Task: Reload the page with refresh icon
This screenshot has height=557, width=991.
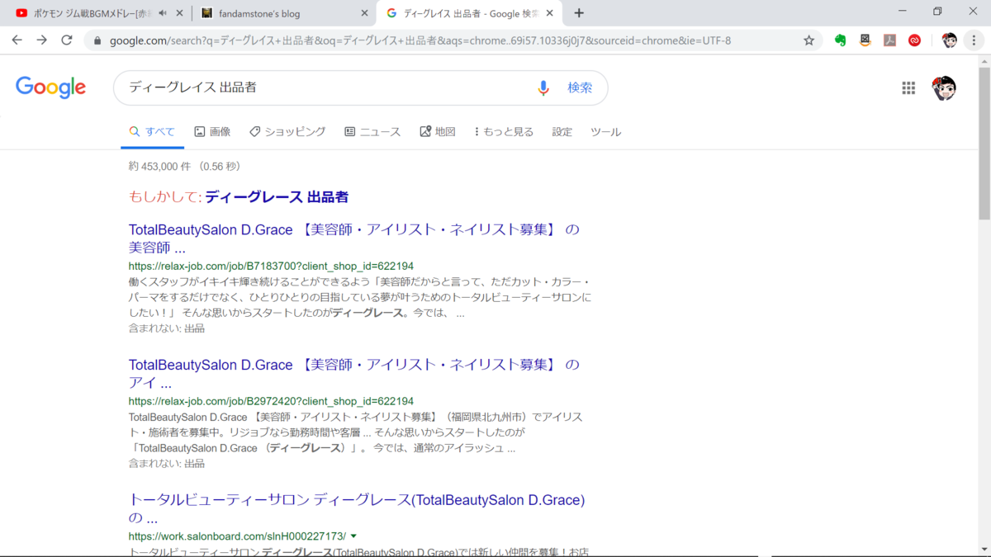Action: [x=67, y=40]
